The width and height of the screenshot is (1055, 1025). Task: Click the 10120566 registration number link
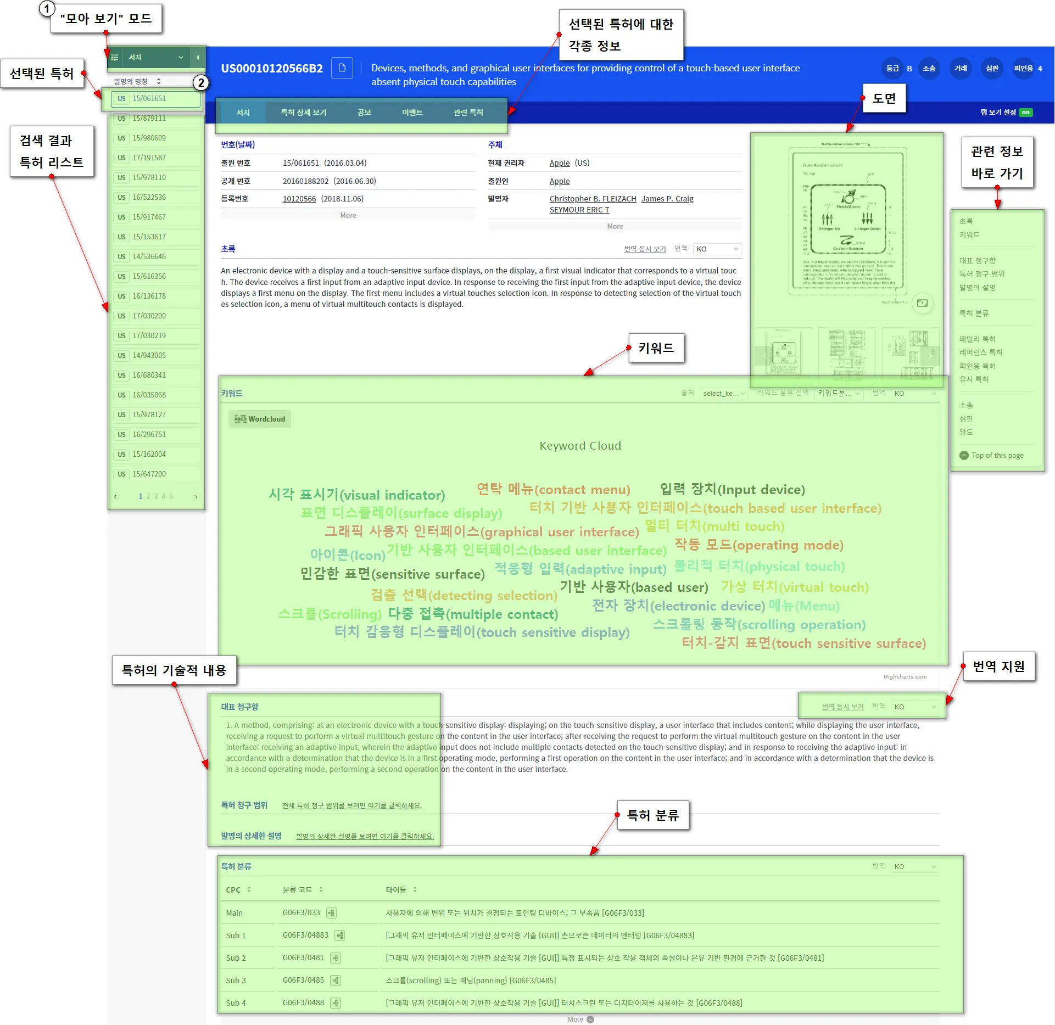tap(299, 199)
